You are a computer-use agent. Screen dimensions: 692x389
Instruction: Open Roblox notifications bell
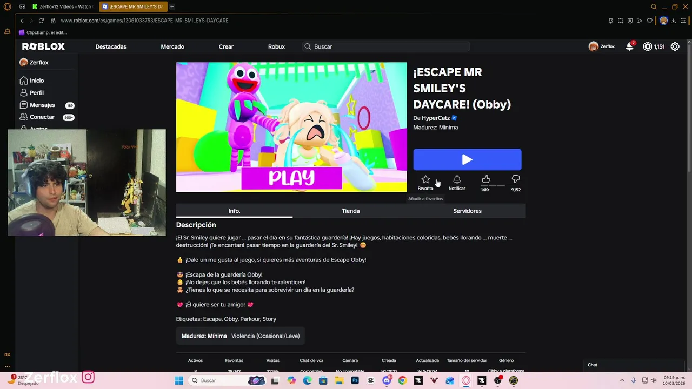[629, 46]
